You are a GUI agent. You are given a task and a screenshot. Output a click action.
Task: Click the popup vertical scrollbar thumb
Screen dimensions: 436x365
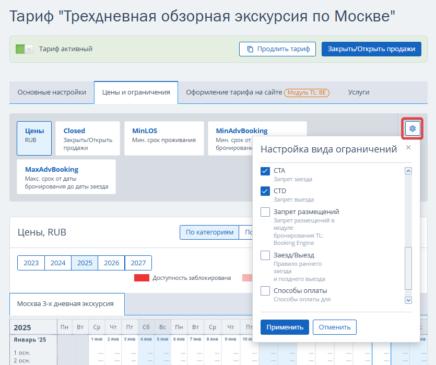pyautogui.click(x=408, y=268)
